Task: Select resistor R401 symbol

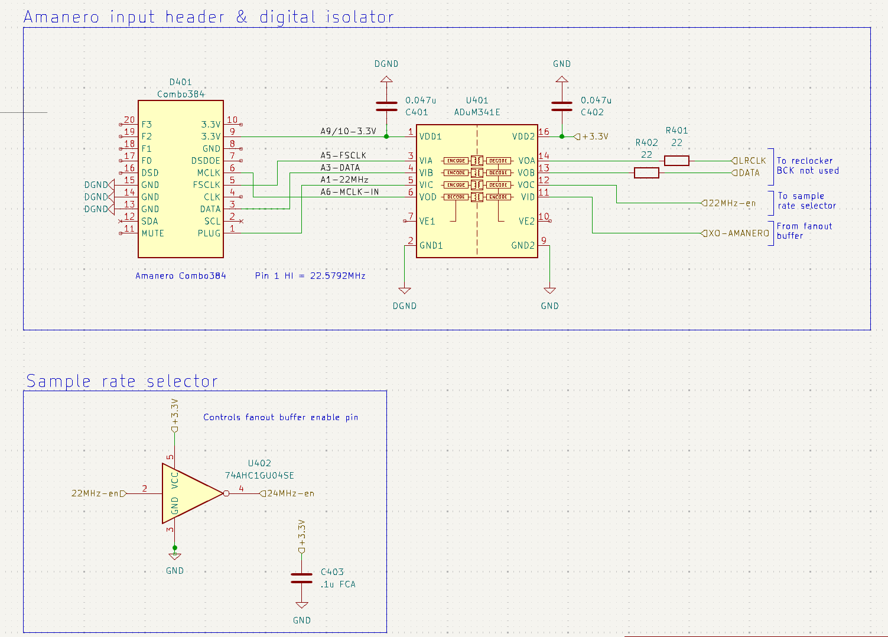Action: coord(676,160)
